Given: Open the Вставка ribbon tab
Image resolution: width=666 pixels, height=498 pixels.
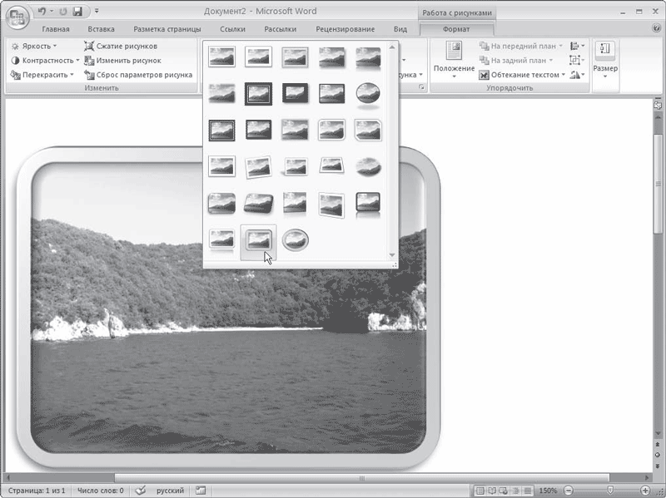Looking at the screenshot, I should [x=101, y=29].
